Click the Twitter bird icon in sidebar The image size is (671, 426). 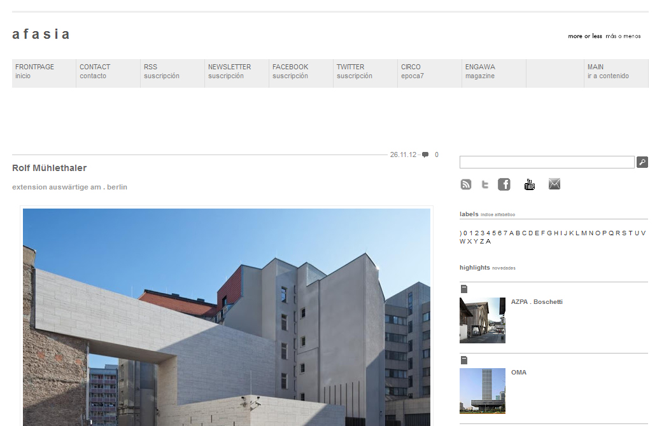point(485,184)
